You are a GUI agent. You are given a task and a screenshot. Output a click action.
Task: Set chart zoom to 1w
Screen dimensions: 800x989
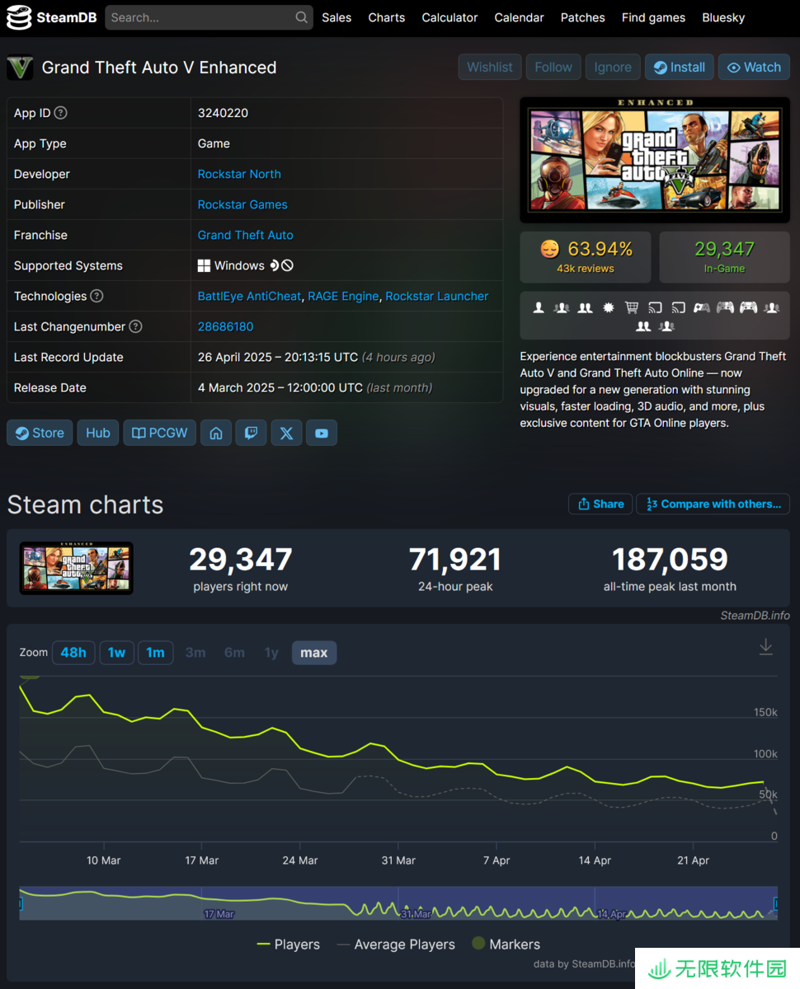coord(116,653)
